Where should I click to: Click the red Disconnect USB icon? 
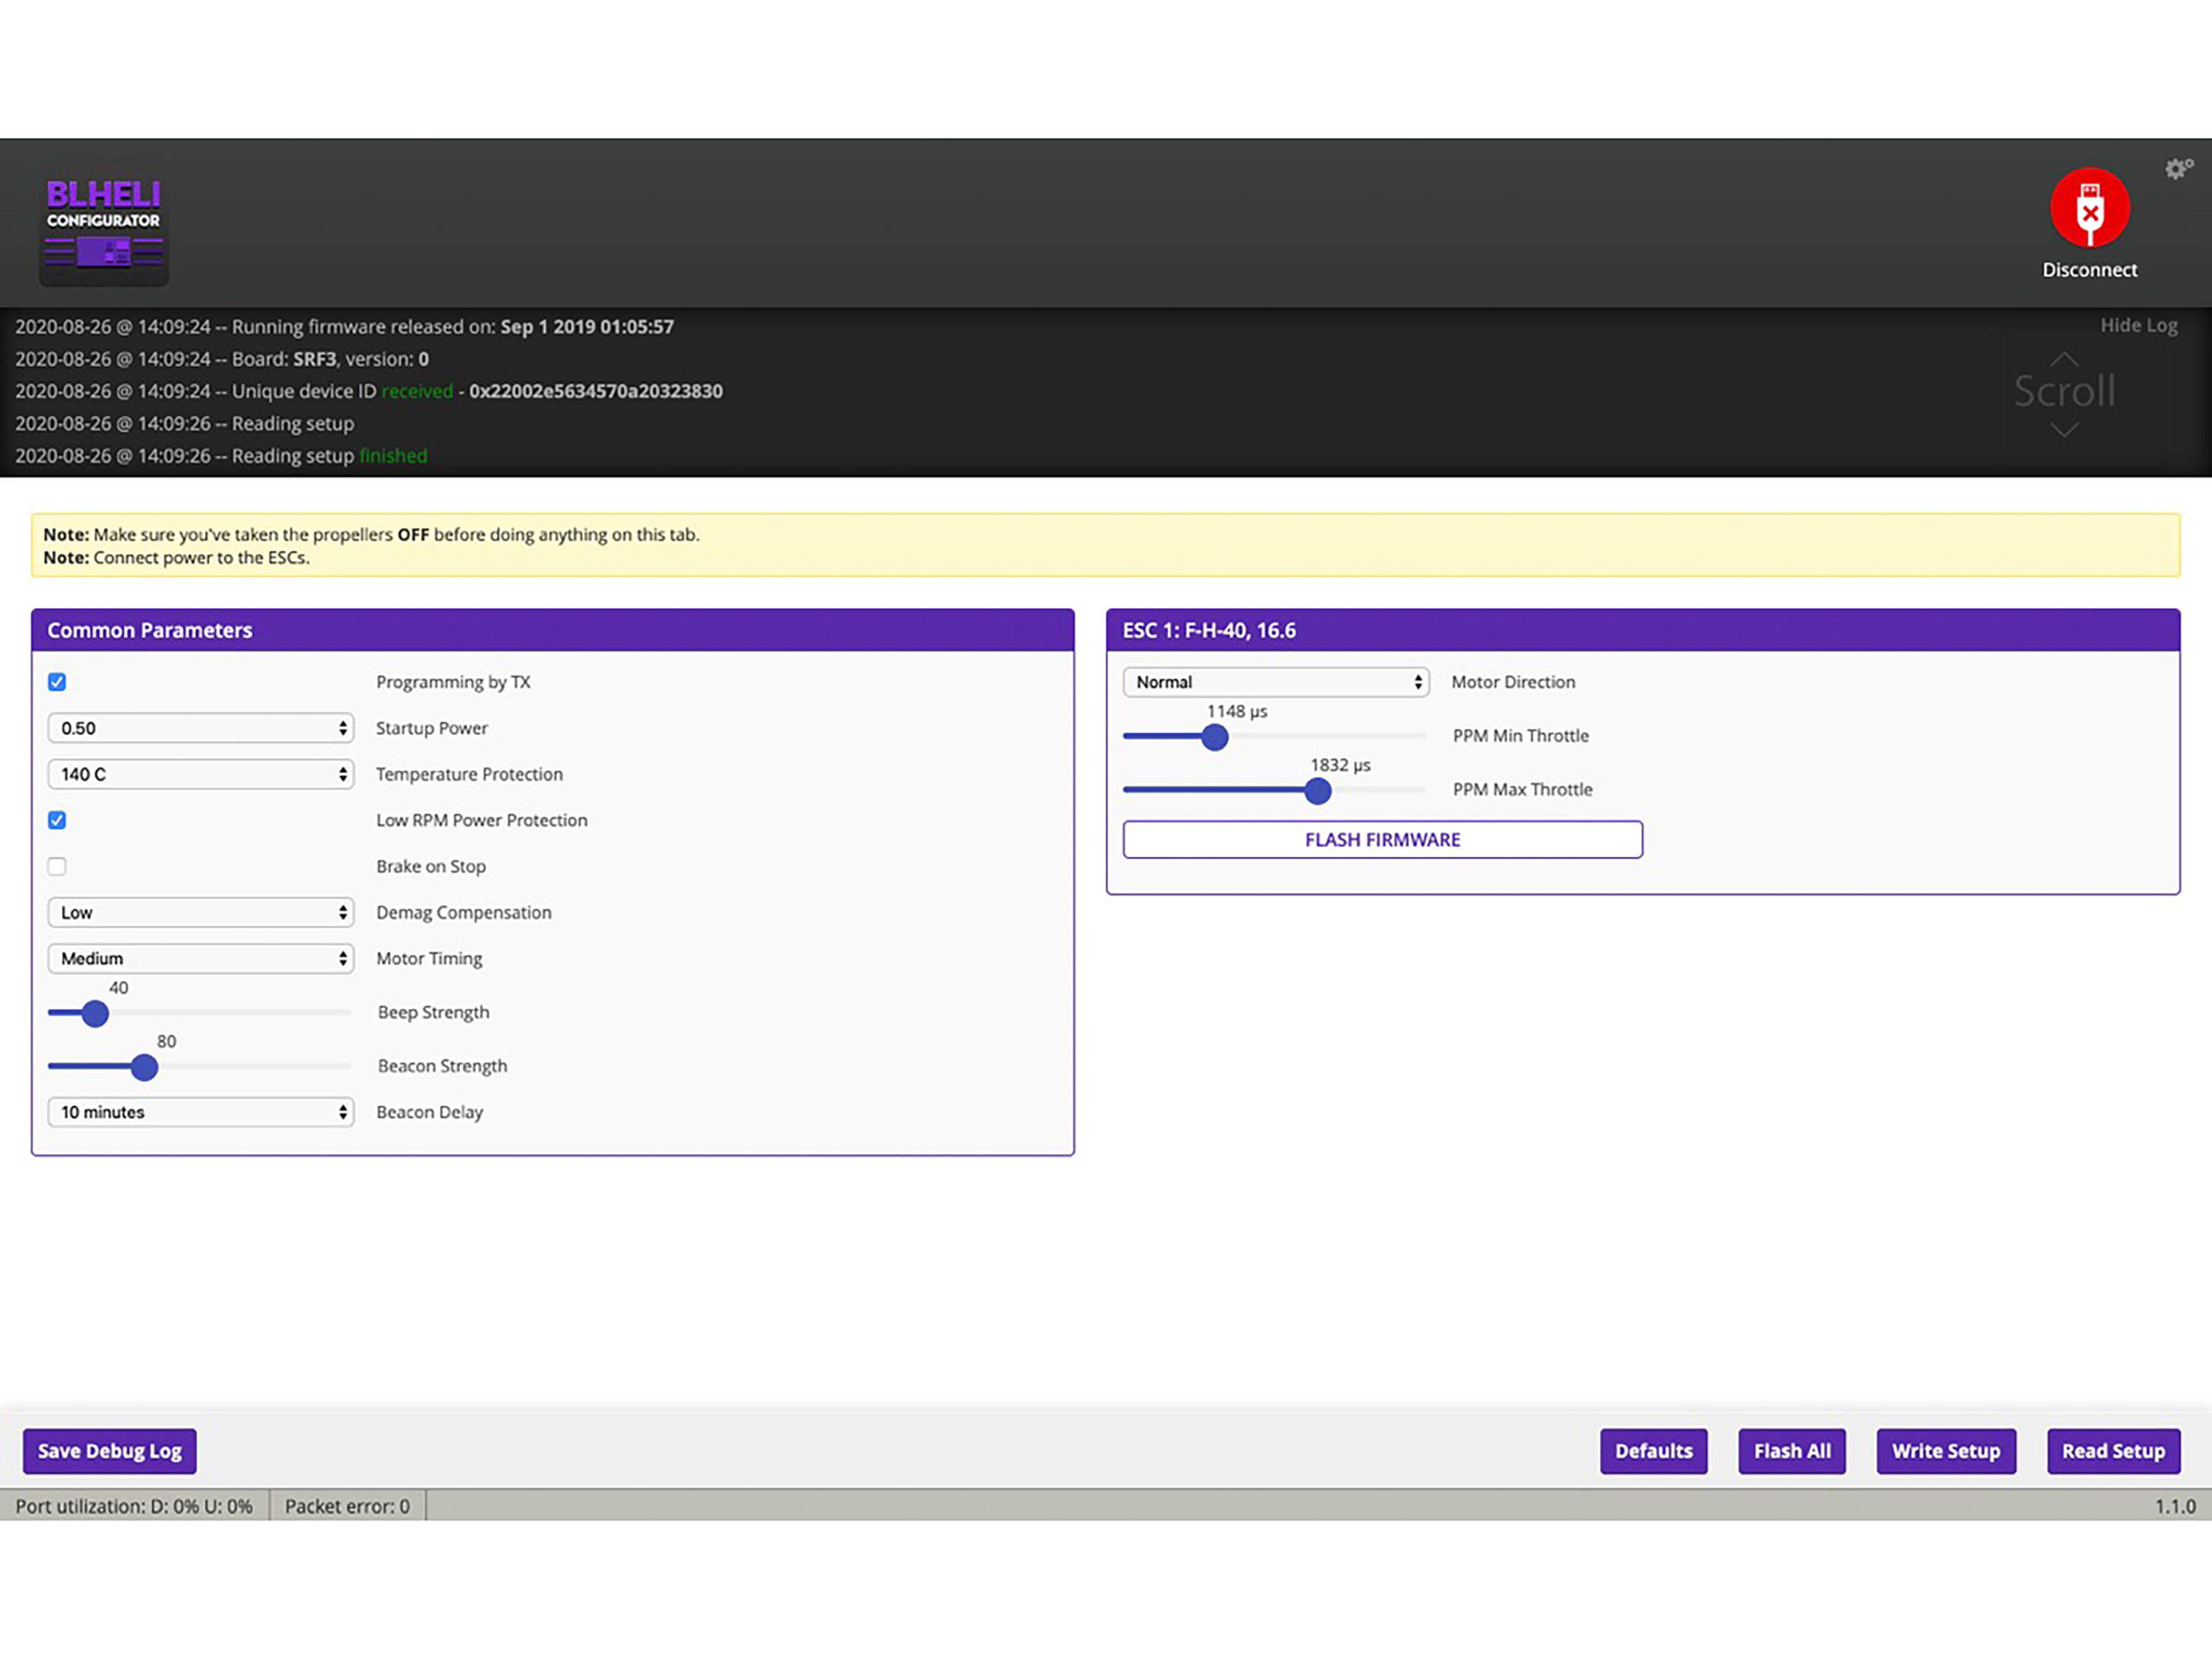pos(2089,208)
